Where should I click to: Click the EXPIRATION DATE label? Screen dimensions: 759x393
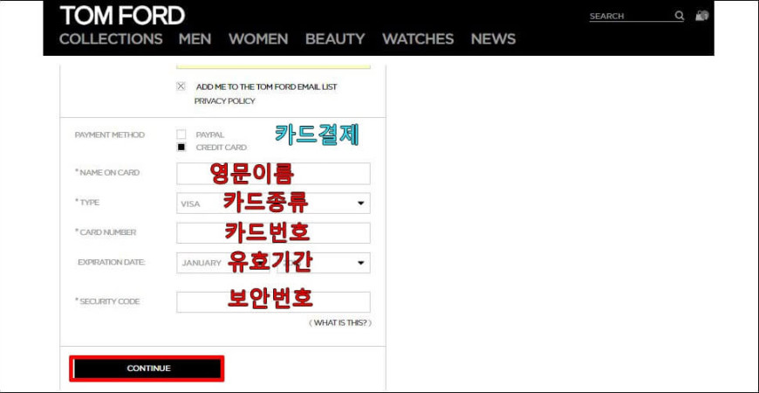pyautogui.click(x=112, y=262)
